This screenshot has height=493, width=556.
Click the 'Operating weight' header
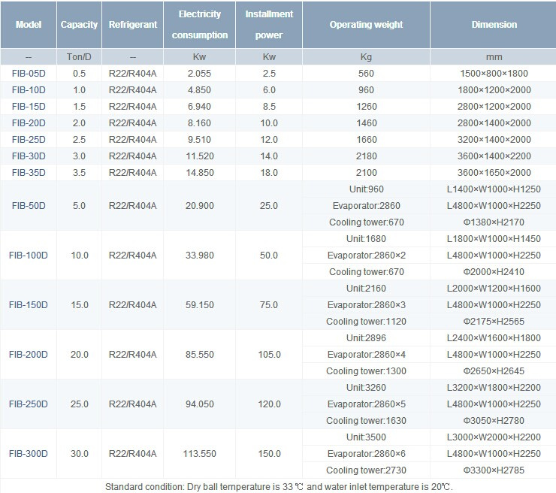(x=367, y=25)
